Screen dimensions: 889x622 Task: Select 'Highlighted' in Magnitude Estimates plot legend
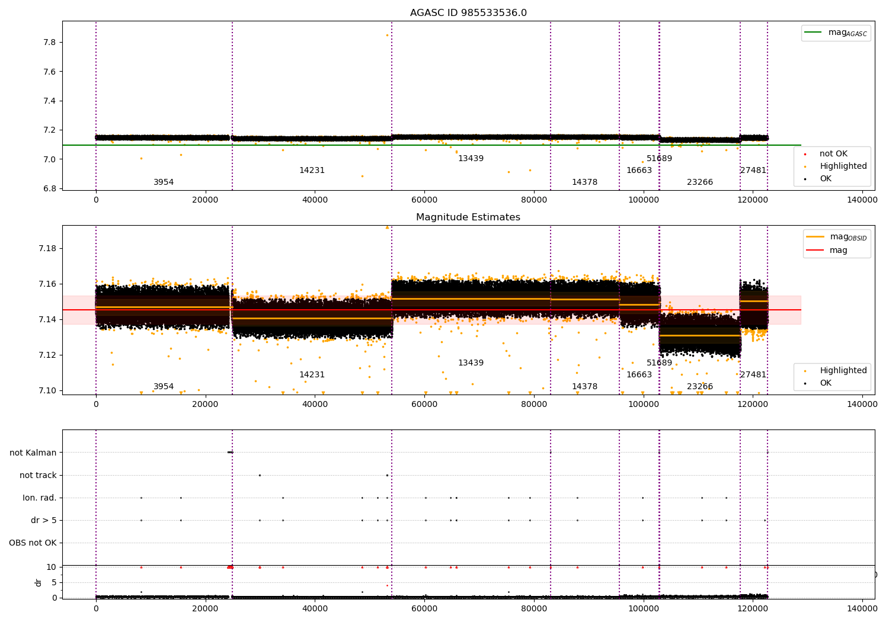click(x=836, y=371)
